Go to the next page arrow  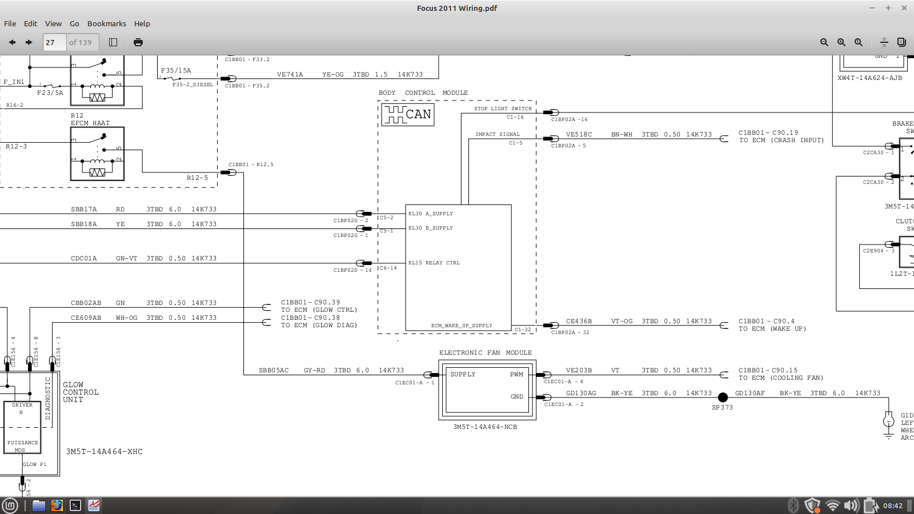pyautogui.click(x=29, y=42)
